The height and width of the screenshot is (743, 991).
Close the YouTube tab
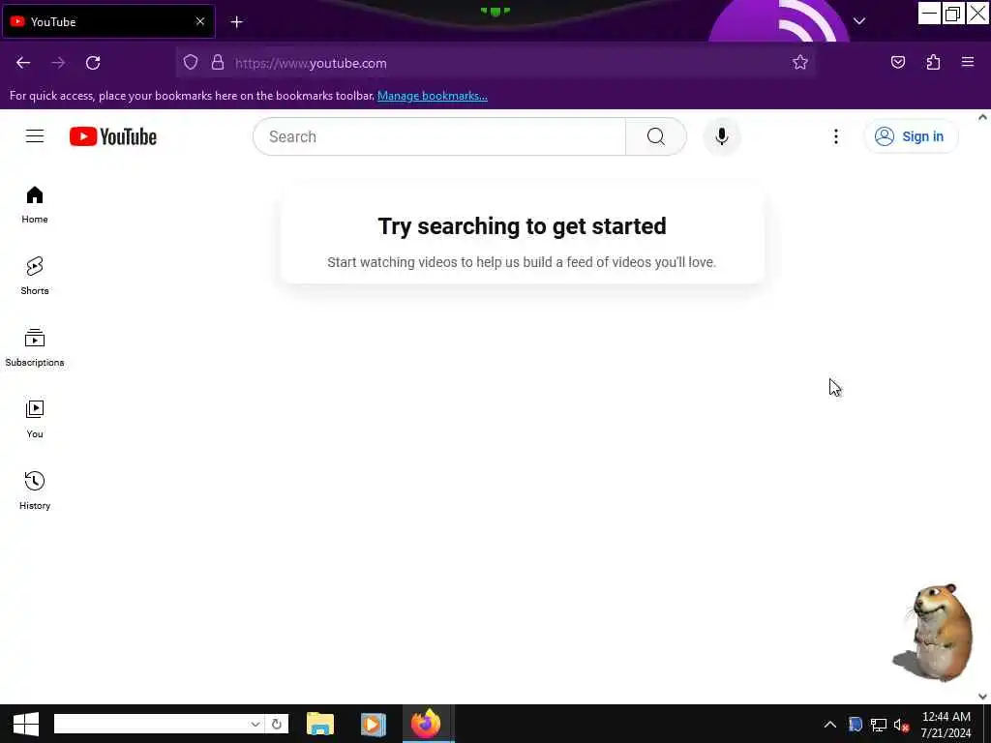[200, 21]
